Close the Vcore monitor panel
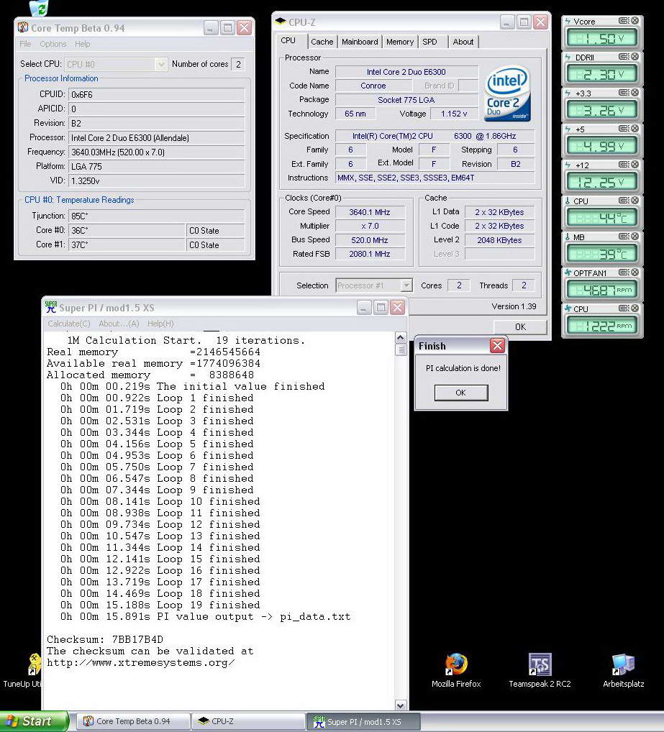The image size is (664, 732). (x=635, y=21)
